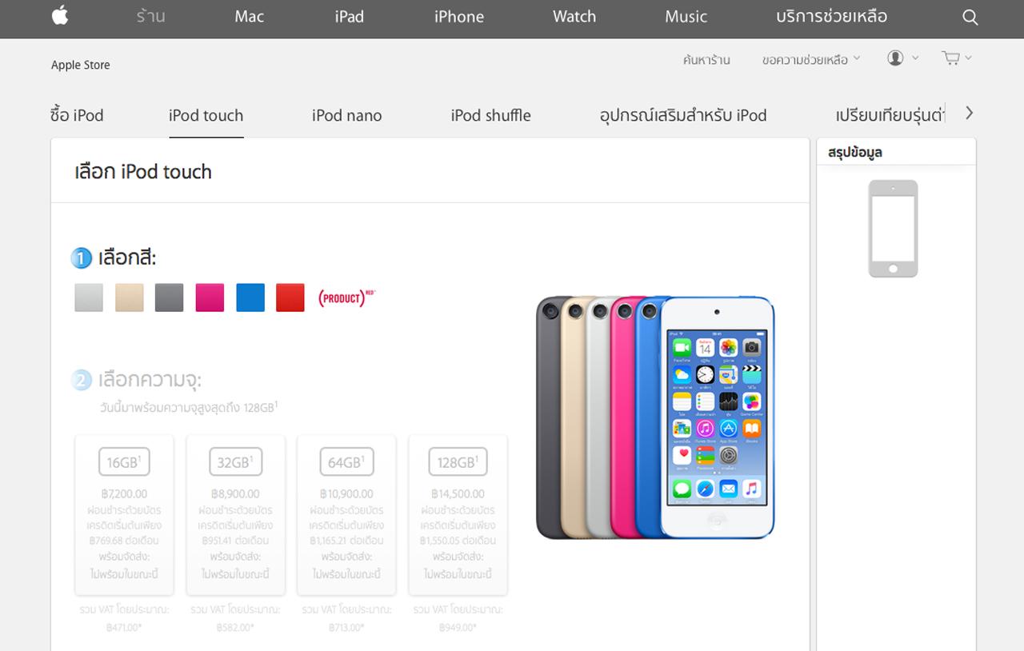Viewport: 1024px width, 651px height.
Task: Choose the blue color swatch
Action: [x=250, y=298]
